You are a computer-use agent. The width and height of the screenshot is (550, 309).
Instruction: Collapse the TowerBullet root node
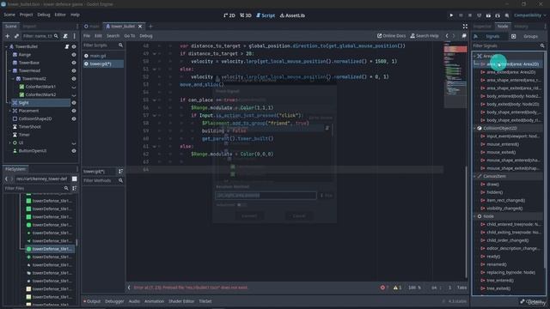(x=6, y=46)
